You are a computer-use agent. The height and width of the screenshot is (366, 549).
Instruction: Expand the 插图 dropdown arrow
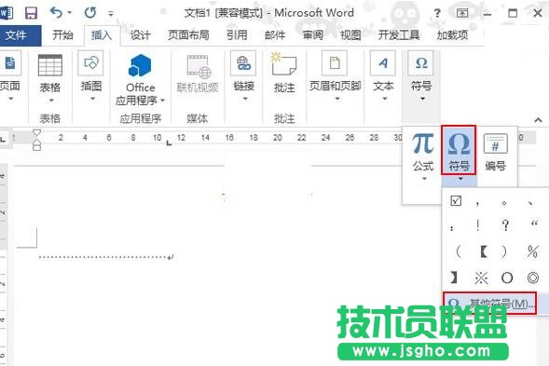point(92,99)
